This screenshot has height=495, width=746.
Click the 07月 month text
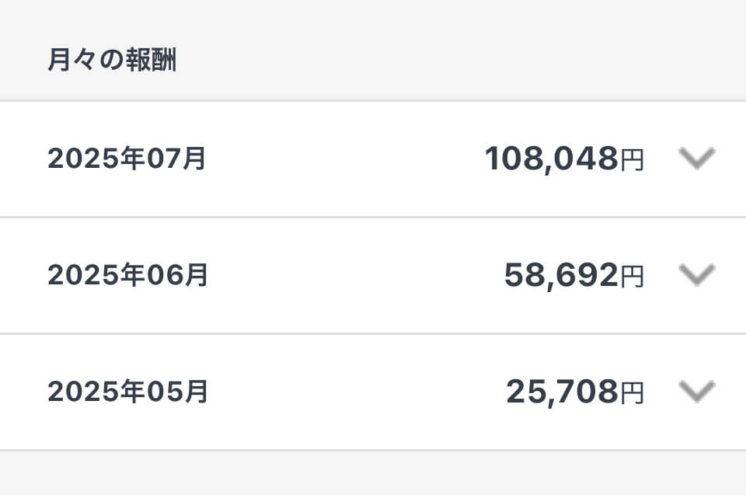coord(181,159)
